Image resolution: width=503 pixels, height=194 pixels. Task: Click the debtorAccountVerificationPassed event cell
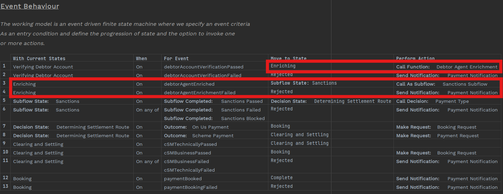pos(203,67)
